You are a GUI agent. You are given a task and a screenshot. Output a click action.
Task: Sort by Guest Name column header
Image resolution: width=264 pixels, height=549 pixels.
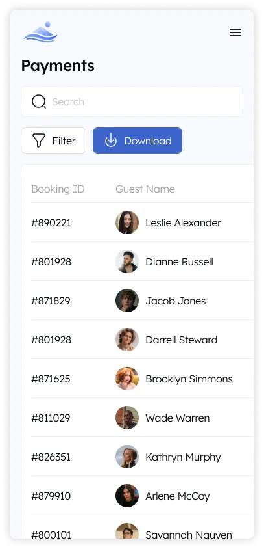145,189
